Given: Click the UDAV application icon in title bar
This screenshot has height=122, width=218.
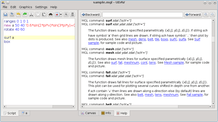Looking at the screenshot, I should 3,2.
